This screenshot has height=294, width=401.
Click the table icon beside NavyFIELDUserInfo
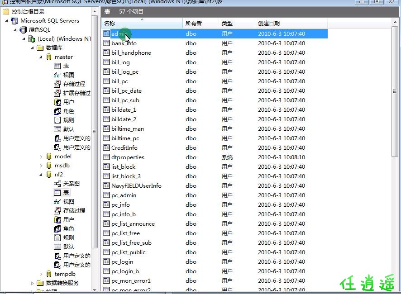coord(106,185)
